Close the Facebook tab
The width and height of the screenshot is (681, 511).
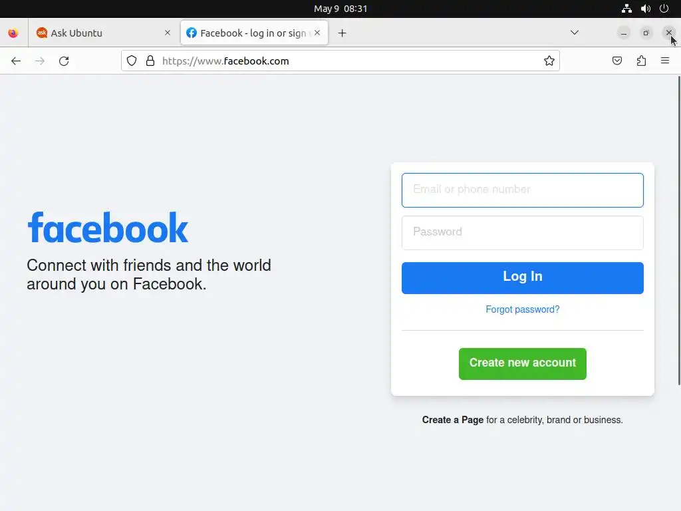[317, 33]
